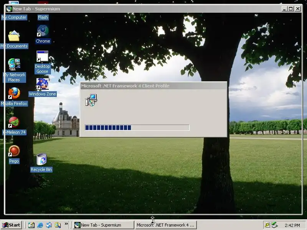Click the .NET Framework 4 Client Profile title bar
The width and height of the screenshot is (307, 230).
153,86
